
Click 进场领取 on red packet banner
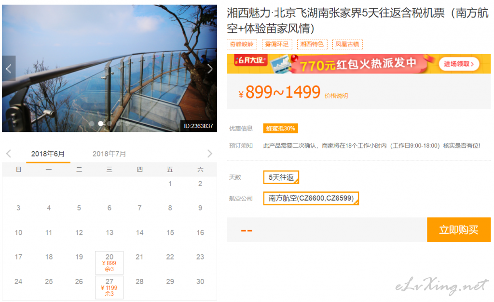point(459,64)
